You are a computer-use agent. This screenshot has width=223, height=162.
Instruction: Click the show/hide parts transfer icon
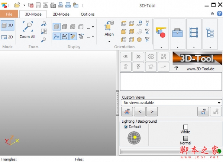point(81,36)
